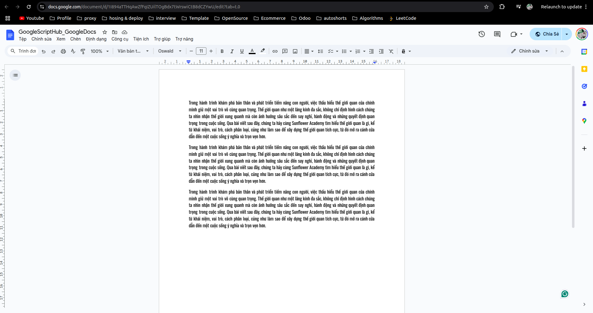The width and height of the screenshot is (593, 313).
Task: Click the Clear formatting icon
Action: [x=391, y=51]
